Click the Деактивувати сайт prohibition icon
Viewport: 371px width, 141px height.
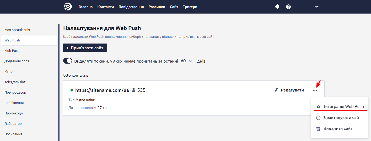tap(318, 118)
